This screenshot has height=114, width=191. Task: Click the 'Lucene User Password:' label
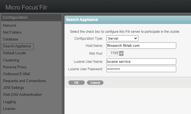click(85, 69)
